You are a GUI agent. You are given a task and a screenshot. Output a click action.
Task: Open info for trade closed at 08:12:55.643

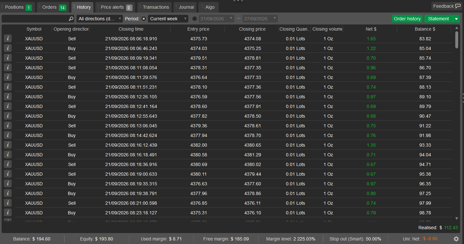point(8,116)
